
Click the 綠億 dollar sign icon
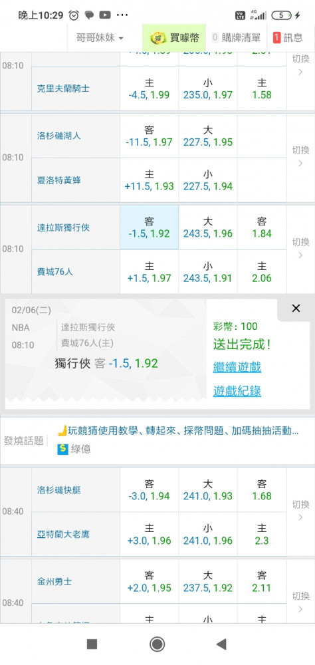coord(62,449)
